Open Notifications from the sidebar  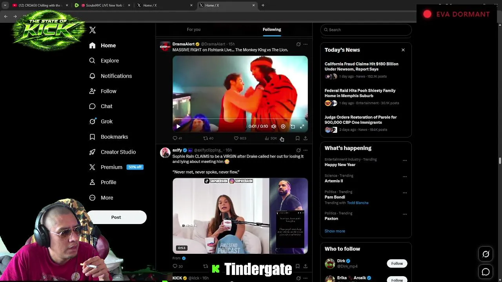(x=110, y=76)
